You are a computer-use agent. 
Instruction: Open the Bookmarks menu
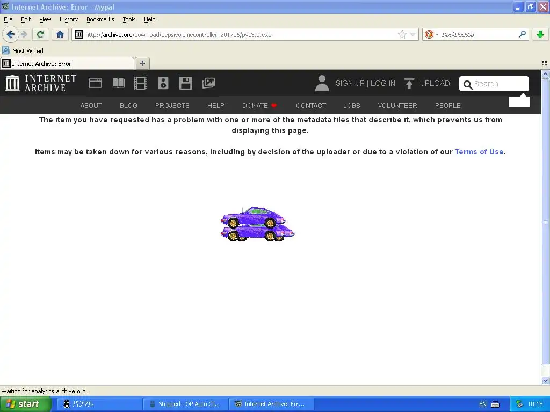coord(100,19)
